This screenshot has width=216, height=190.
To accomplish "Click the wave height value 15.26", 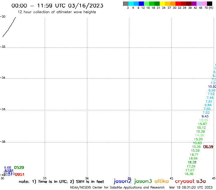I will coord(195,151).
